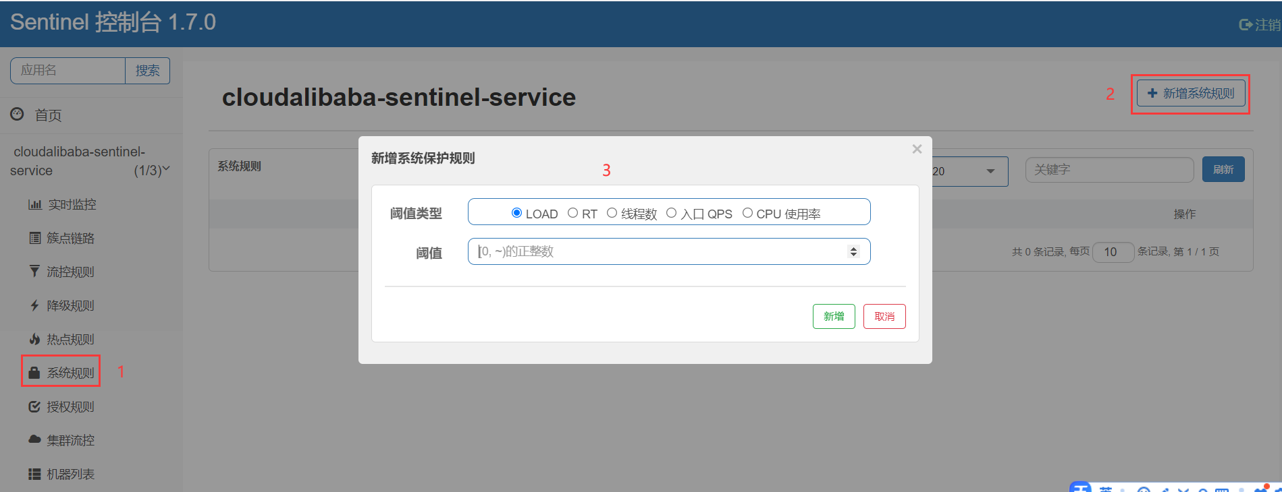Click the 新增系统规则 button
Screen dimensions: 1282x492
(x=1191, y=93)
